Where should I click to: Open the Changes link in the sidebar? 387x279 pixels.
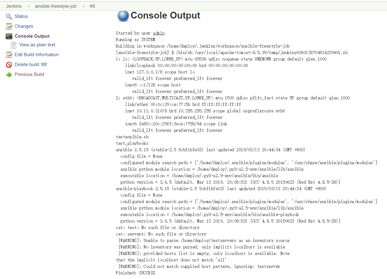pyautogui.click(x=24, y=26)
